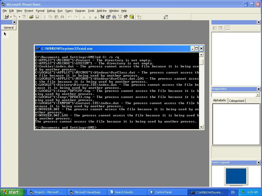Open the Help menu
Viewport: 262px width, 196px height.
click(124, 11)
